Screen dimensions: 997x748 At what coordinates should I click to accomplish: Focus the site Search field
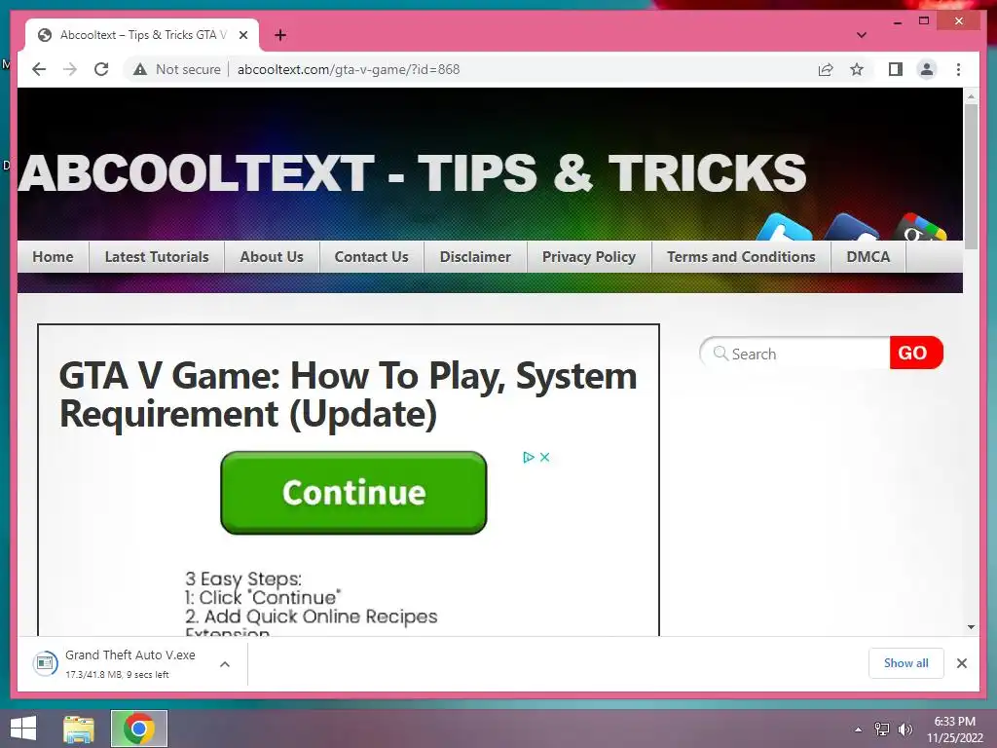tap(794, 354)
